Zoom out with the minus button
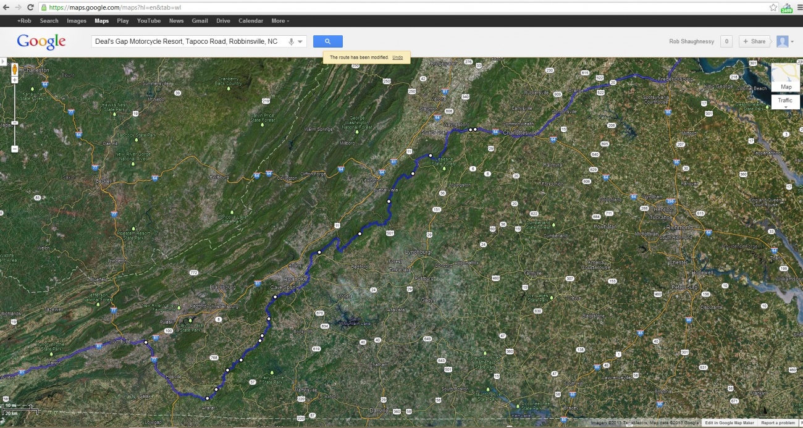 (14, 149)
